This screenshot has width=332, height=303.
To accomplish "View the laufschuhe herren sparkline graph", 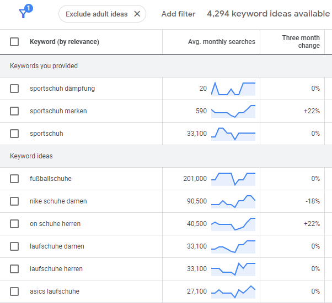I will pyautogui.click(x=233, y=269).
